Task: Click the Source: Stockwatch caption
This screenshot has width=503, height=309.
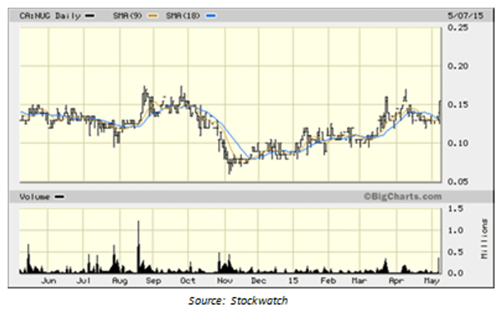Action: pyautogui.click(x=238, y=300)
